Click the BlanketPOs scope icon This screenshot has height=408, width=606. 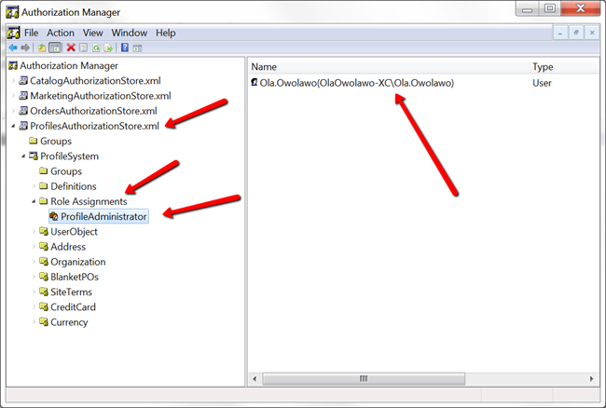(44, 277)
